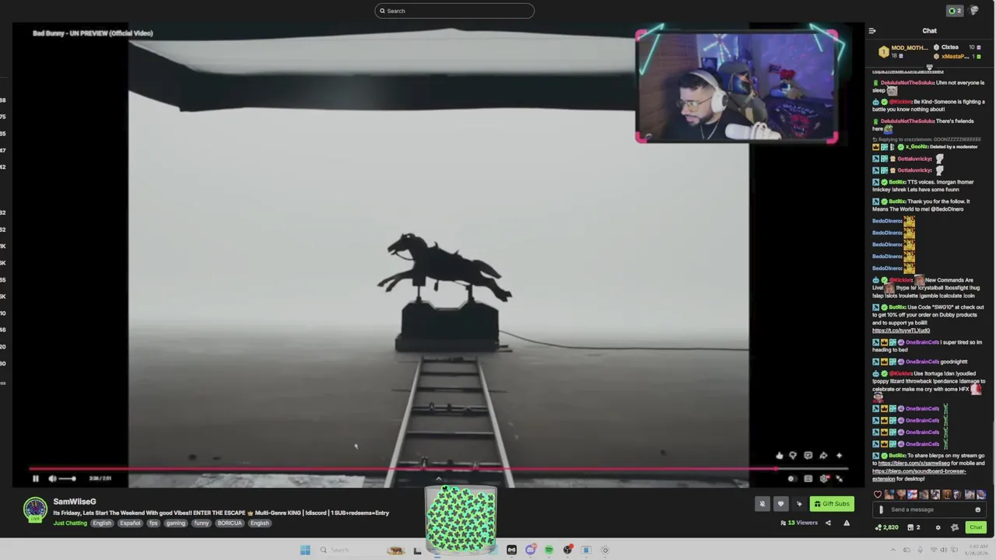This screenshot has width=996, height=560.
Task: Open the Dubby product link in chat
Action: (x=901, y=331)
